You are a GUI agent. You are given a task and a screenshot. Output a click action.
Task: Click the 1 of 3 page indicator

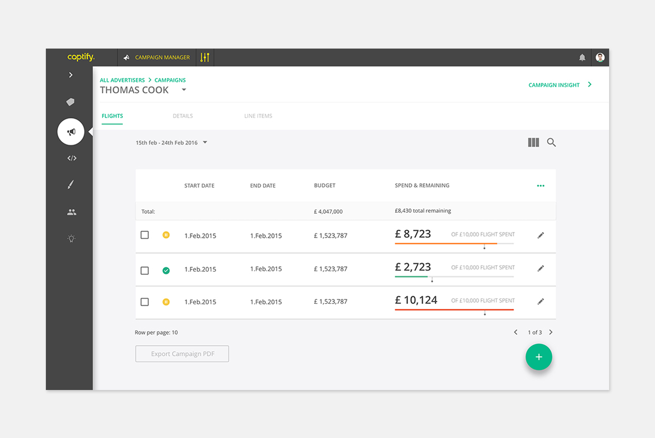pyautogui.click(x=534, y=332)
